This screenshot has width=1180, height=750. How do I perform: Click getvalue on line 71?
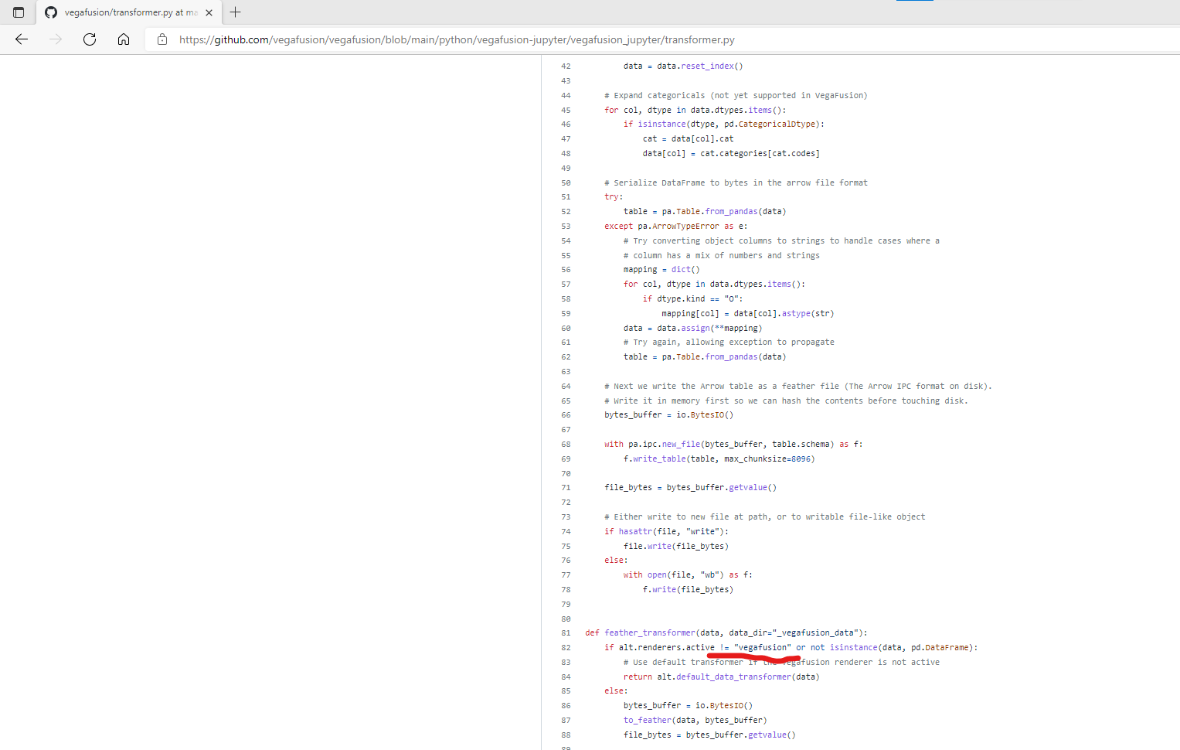748,488
